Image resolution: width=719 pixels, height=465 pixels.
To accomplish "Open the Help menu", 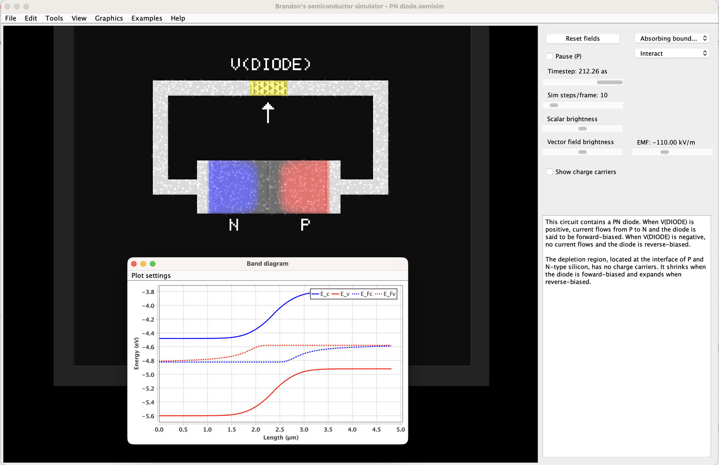I will click(x=178, y=18).
